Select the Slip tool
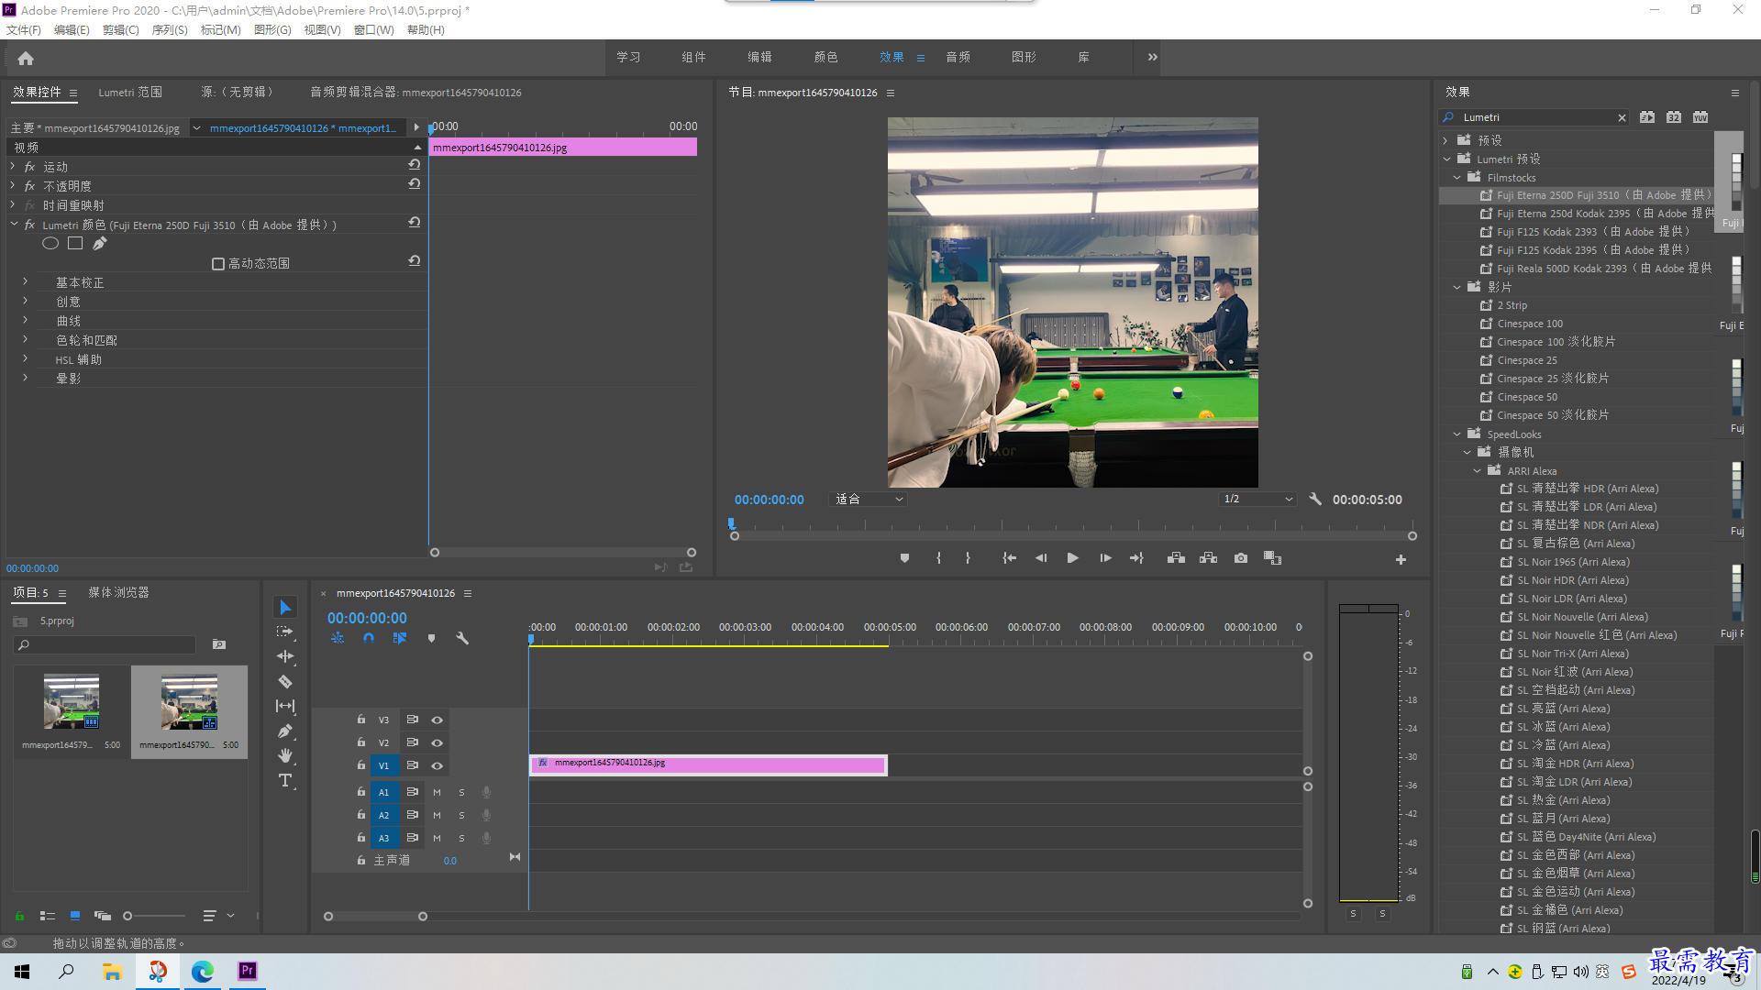 [x=285, y=706]
